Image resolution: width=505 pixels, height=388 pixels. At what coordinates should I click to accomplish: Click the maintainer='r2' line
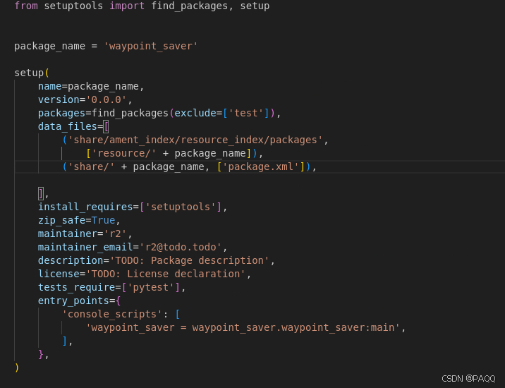(85, 234)
